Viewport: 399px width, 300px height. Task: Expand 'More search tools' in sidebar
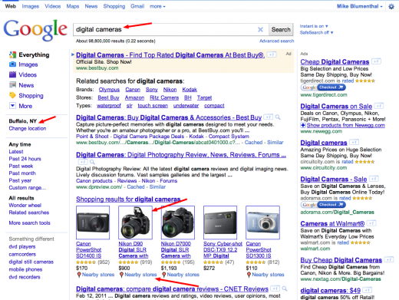pos(29,223)
